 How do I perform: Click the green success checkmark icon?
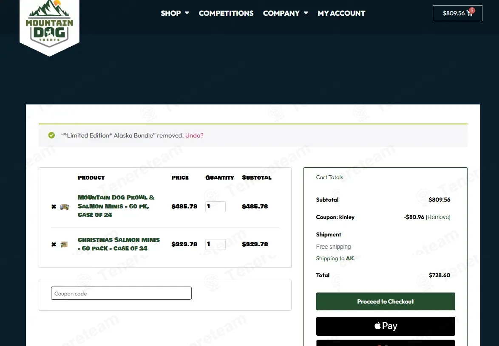[51, 135]
